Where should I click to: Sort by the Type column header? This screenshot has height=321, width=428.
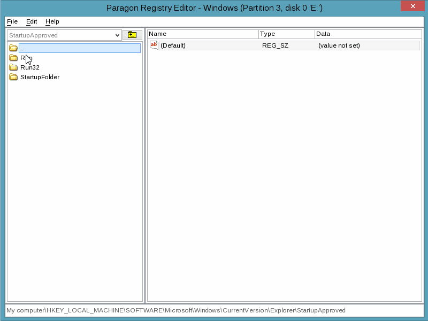click(287, 34)
